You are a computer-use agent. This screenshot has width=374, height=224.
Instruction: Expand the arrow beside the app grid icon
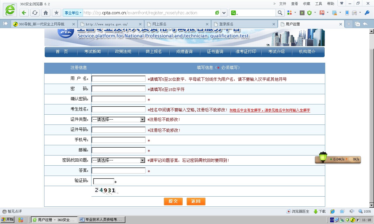coord(295,13)
